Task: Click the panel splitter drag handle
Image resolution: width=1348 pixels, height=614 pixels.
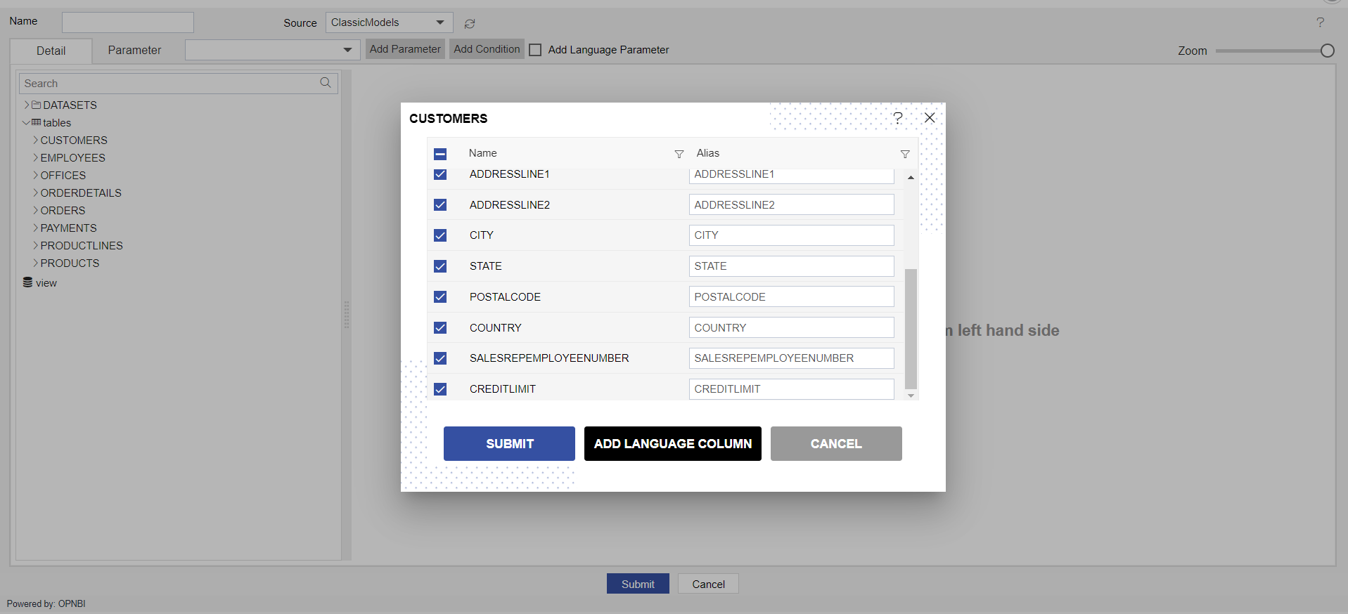Action: tap(346, 315)
